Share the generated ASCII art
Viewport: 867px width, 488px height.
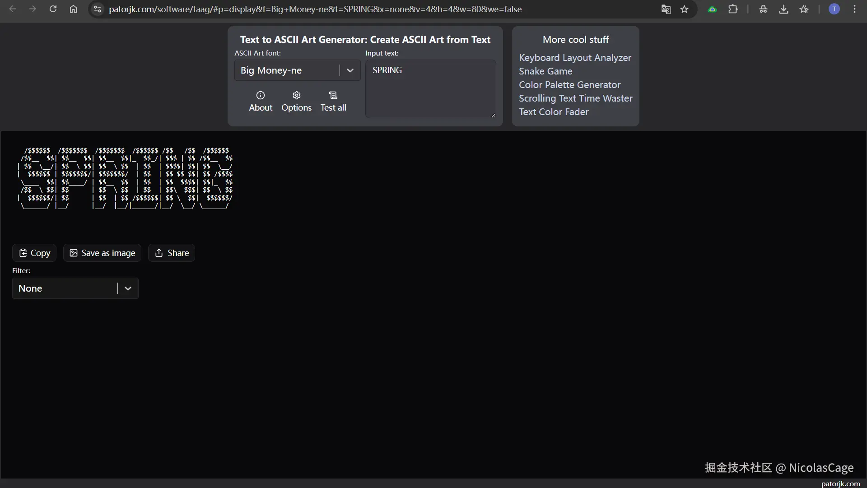click(172, 253)
